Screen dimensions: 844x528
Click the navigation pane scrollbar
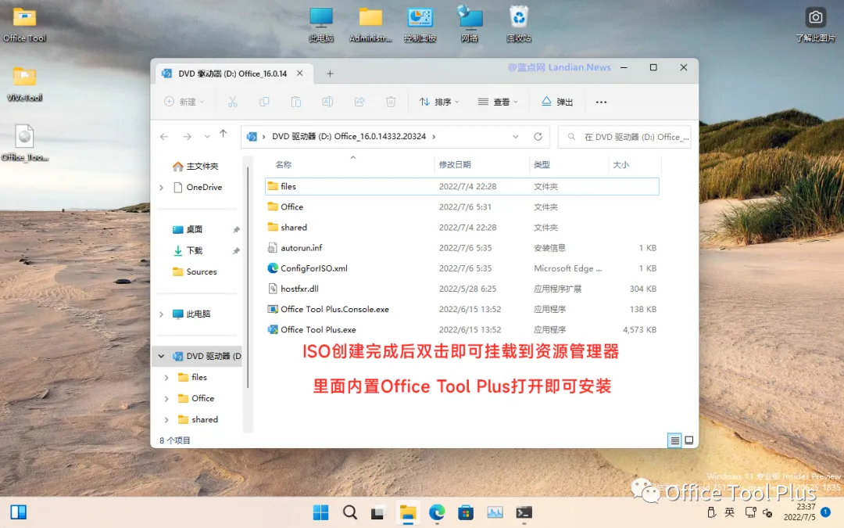[248, 278]
